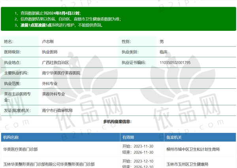Click the 多机构备案信息 heading
The image size is (237, 168).
pos(117,121)
